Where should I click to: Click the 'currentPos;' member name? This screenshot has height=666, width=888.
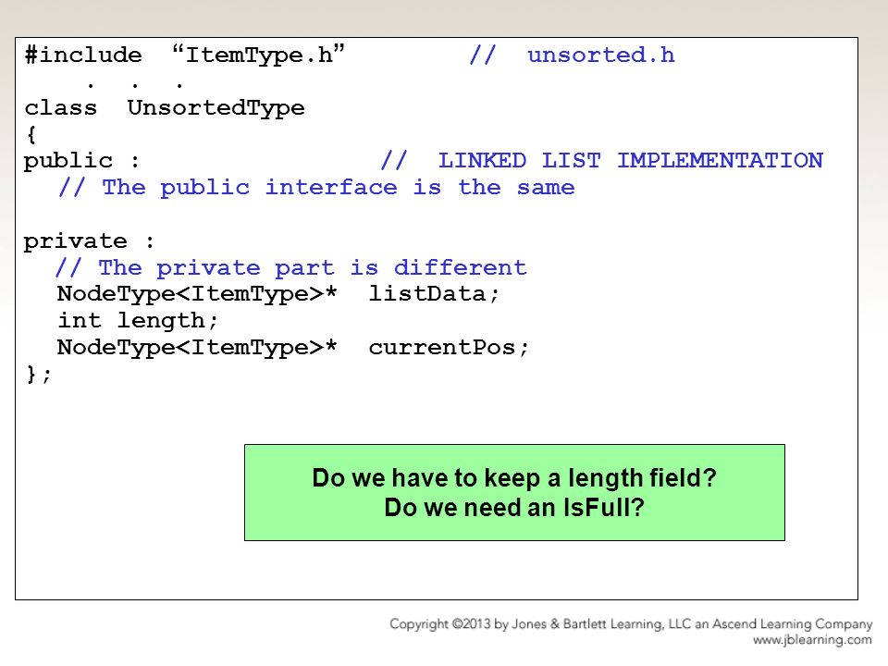[449, 347]
